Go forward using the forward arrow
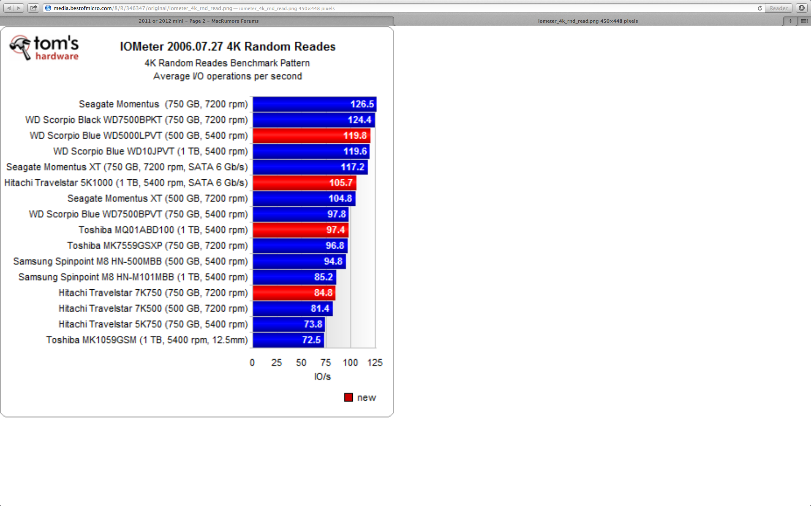This screenshot has width=811, height=506. tap(19, 8)
